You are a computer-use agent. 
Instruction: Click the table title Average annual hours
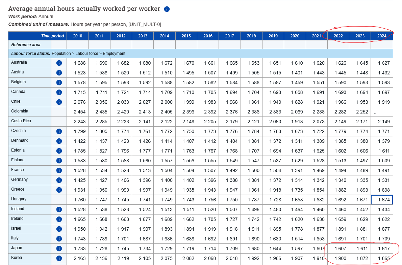pyautogui.click(x=84, y=9)
